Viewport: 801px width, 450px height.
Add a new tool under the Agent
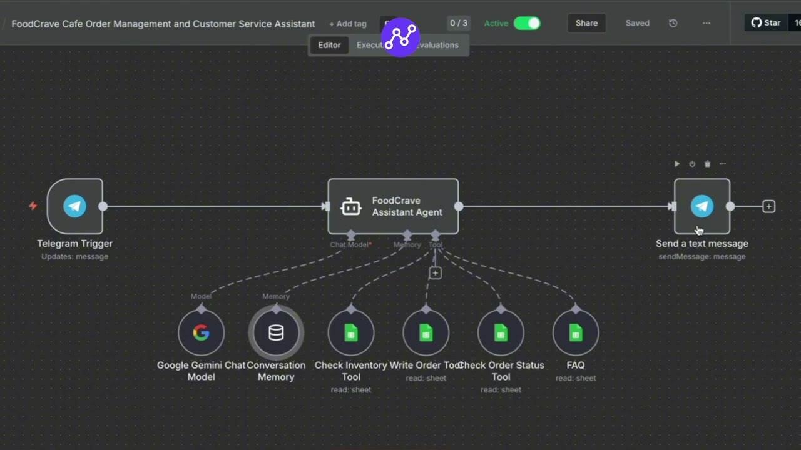[435, 273]
